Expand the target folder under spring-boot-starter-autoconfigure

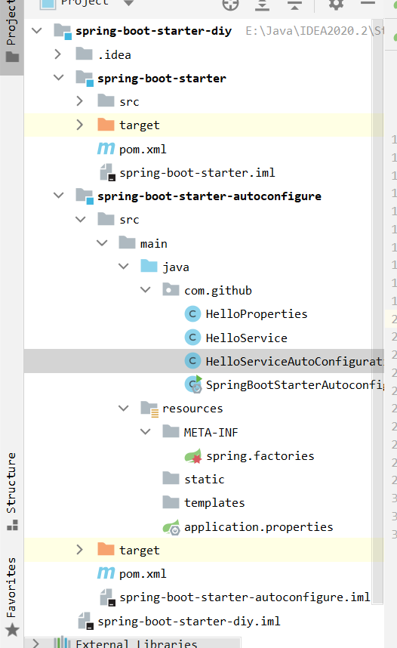80,550
